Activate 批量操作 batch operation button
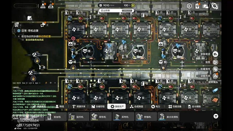Screen dimensions: 233x131 coord(215,69)
